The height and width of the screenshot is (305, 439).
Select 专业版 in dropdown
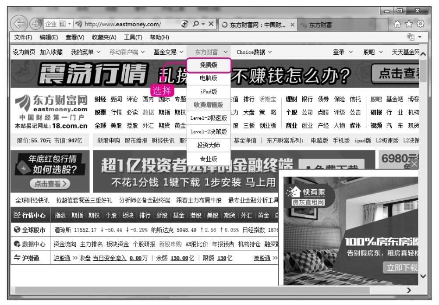coord(209,159)
